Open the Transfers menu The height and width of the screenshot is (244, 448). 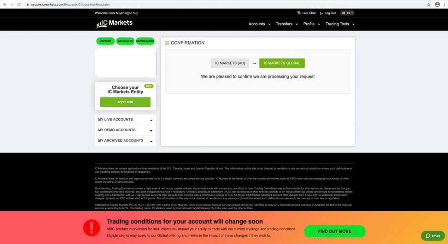(287, 24)
